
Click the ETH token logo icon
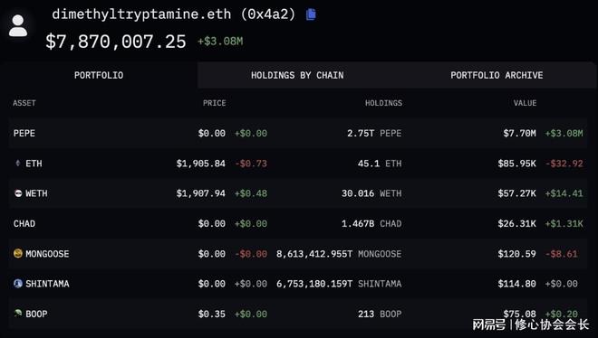coord(17,163)
